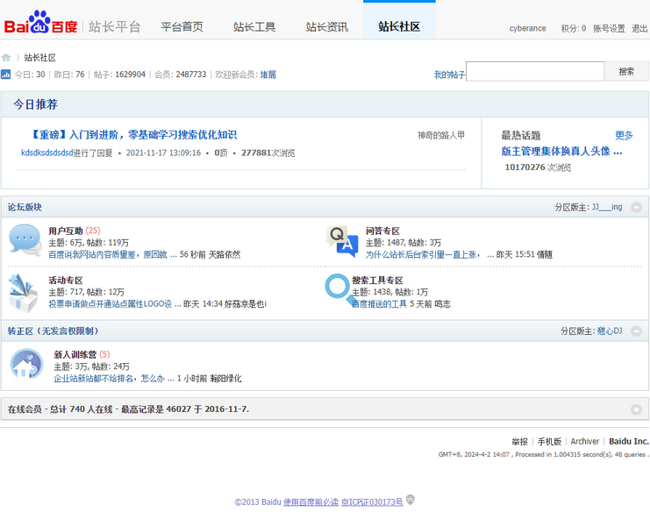Click the home icon in breadcrumb

[x=6, y=58]
